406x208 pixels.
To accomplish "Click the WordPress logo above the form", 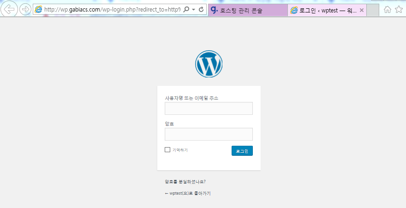I will coord(209,64).
